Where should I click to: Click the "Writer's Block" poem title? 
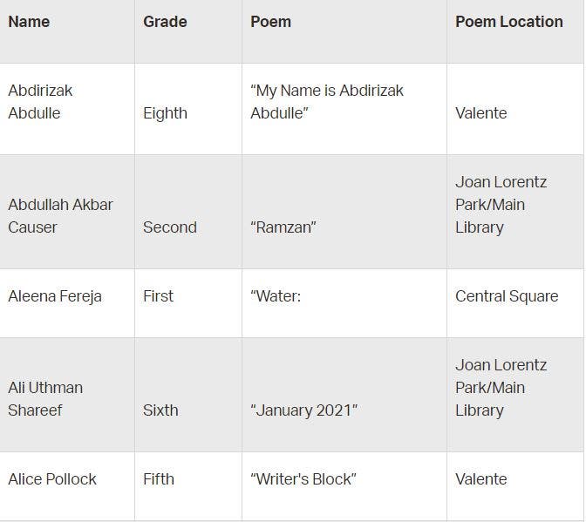pos(303,479)
